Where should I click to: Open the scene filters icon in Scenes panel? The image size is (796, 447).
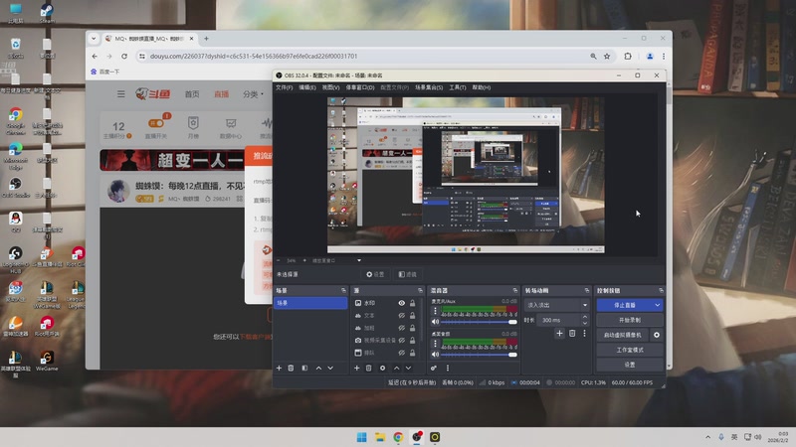tap(304, 368)
